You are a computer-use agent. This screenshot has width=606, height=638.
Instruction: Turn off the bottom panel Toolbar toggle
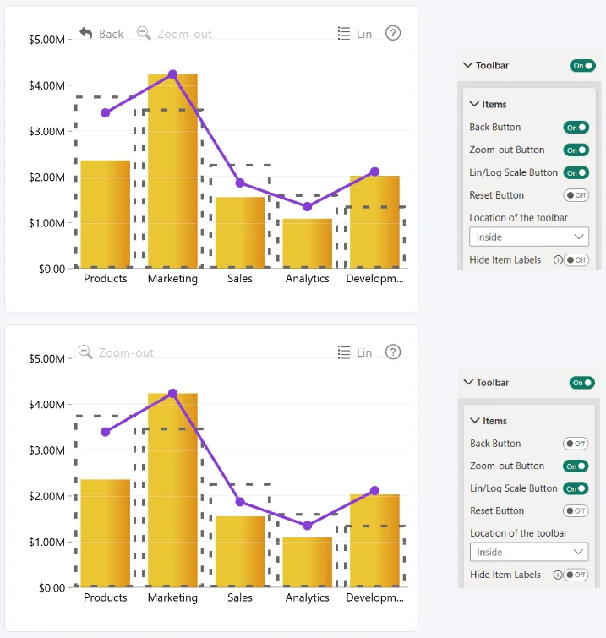(582, 383)
